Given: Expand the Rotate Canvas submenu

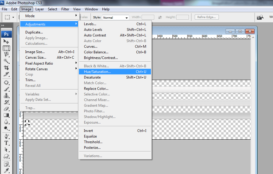Looking at the screenshot, I should (50, 69).
